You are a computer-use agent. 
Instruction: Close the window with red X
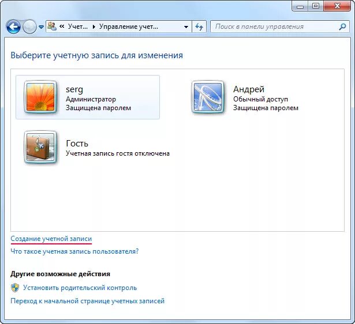pos(337,6)
